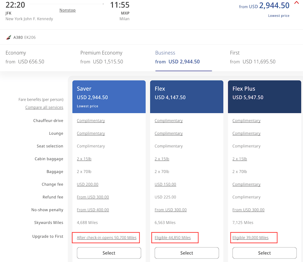Collapse the flight details with red chevron
This screenshot has height=262, width=303.
tap(297, 3)
